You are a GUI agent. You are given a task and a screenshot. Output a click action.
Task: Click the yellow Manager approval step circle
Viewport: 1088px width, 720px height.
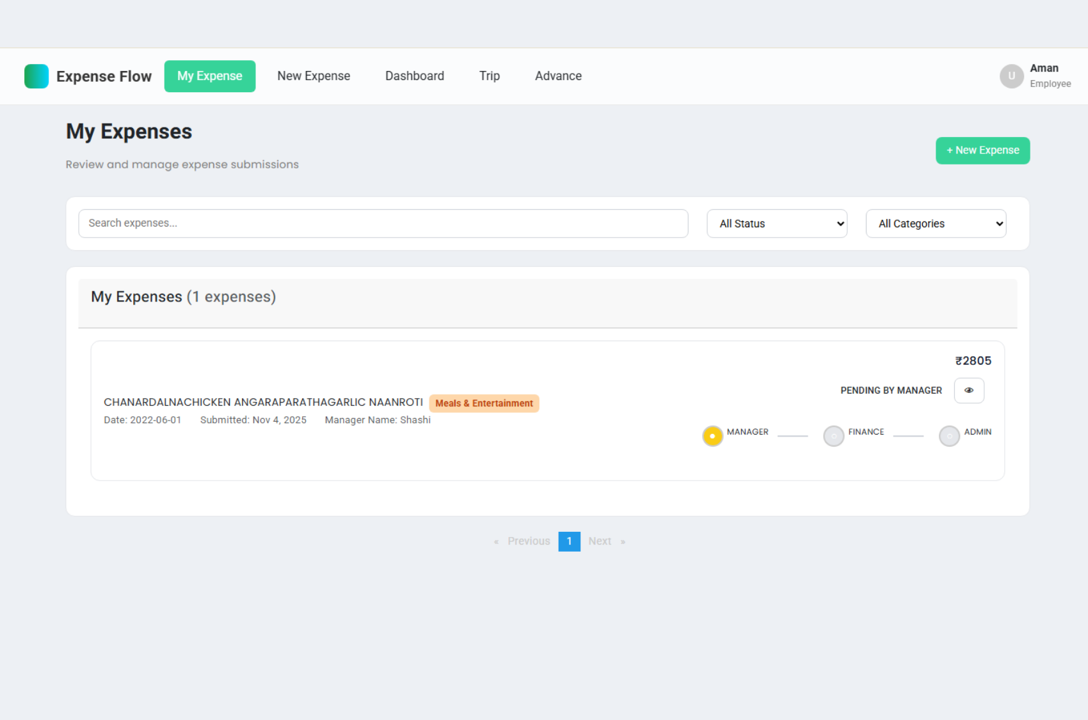coord(712,436)
